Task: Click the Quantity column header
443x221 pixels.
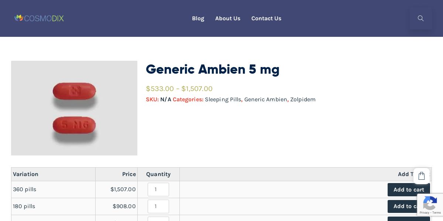Action: click(158, 174)
